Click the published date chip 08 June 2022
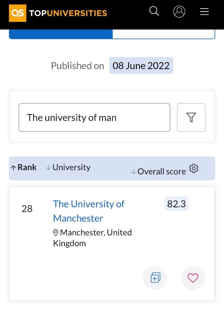Viewport: 224px width, 316px height. [x=141, y=65]
